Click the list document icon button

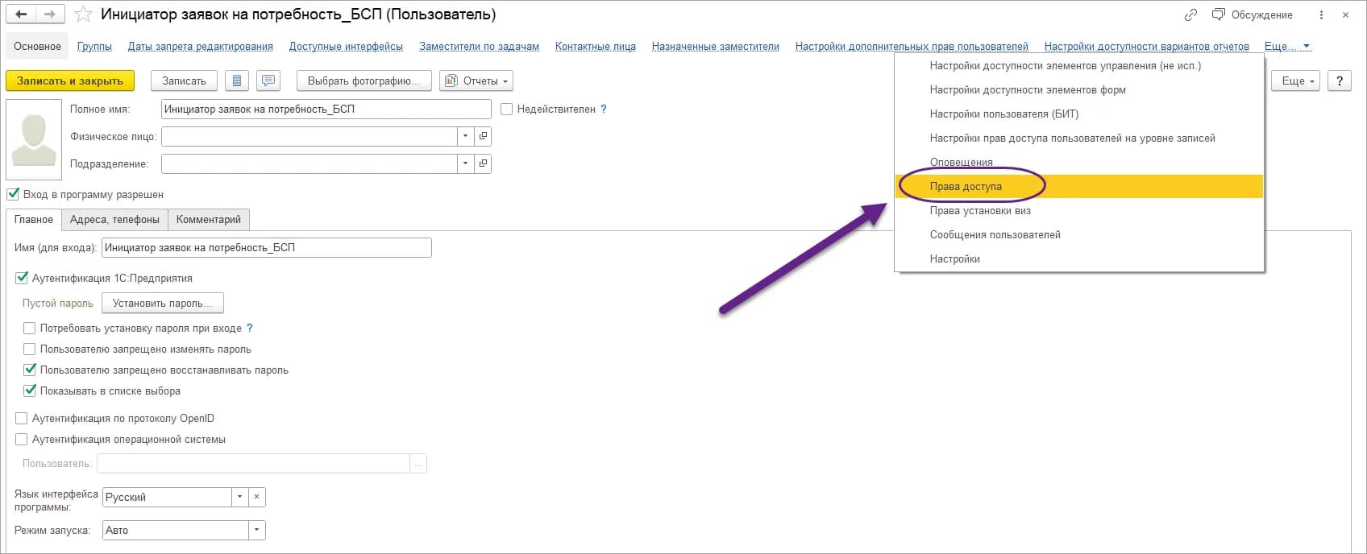click(x=236, y=81)
